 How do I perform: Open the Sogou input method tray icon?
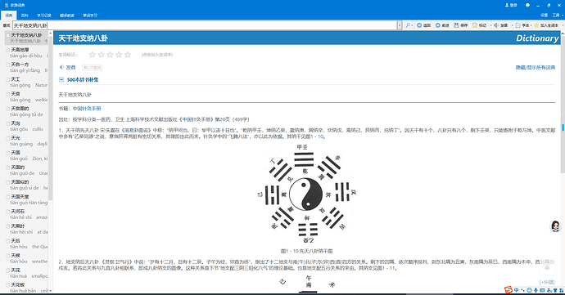[x=508, y=290]
